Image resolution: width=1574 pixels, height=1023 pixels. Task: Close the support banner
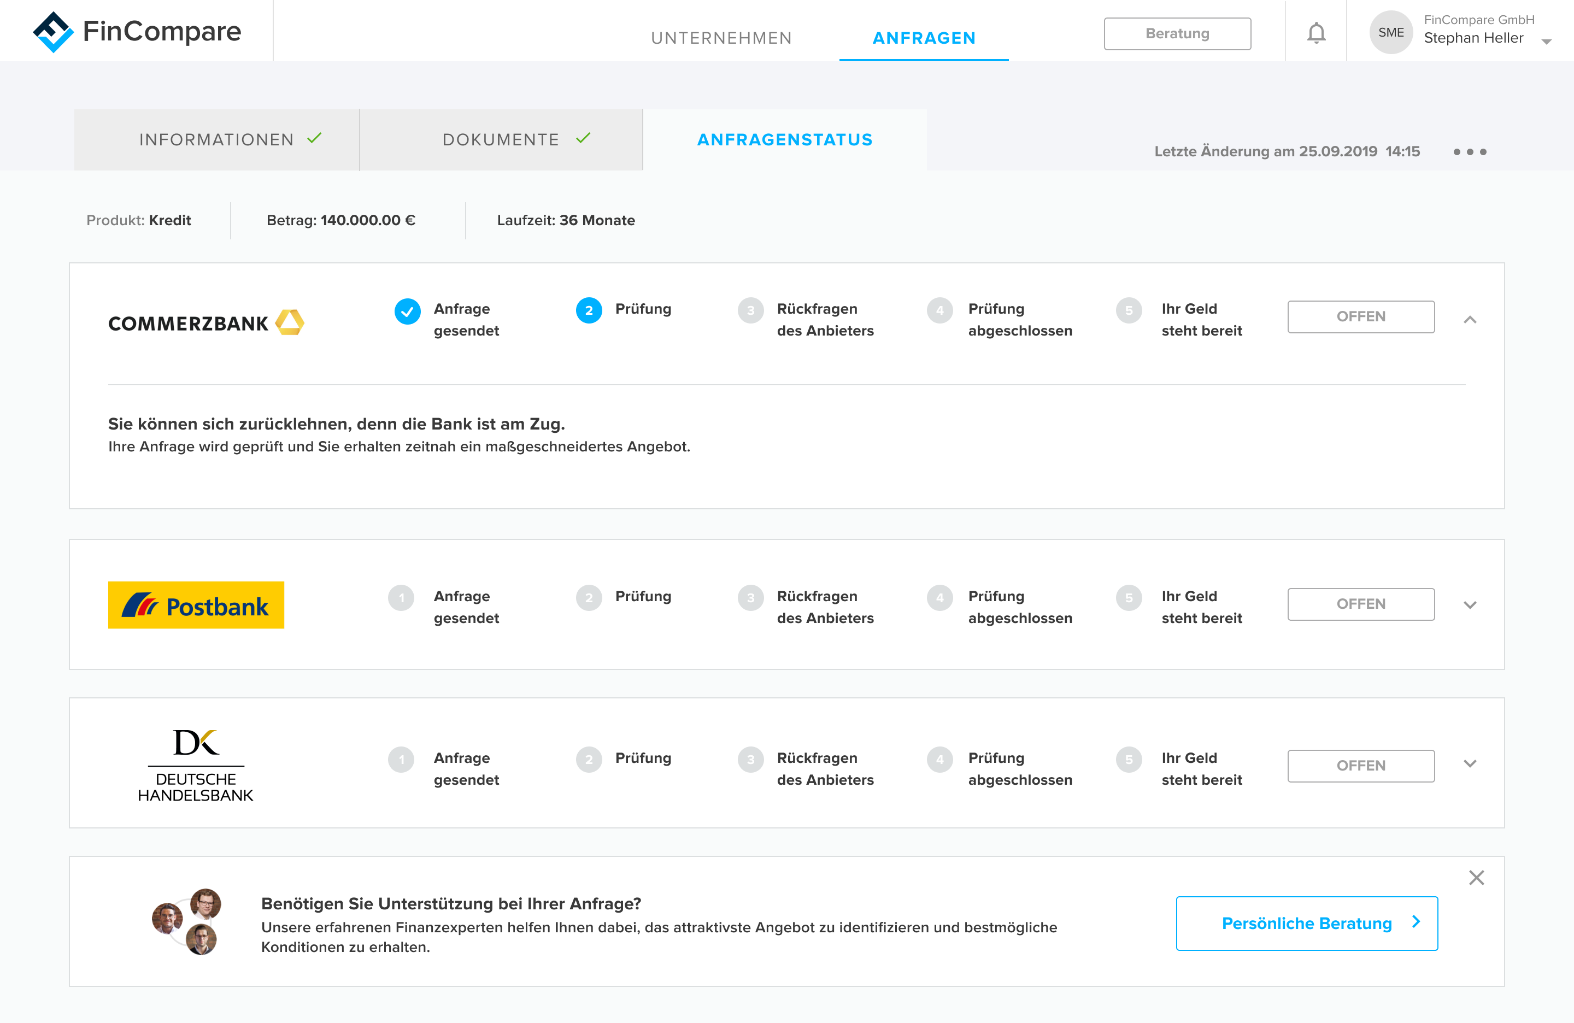click(1476, 878)
